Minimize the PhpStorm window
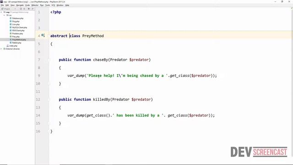Image resolution: width=293 pixels, height=165 pixels. click(x=275, y=2)
